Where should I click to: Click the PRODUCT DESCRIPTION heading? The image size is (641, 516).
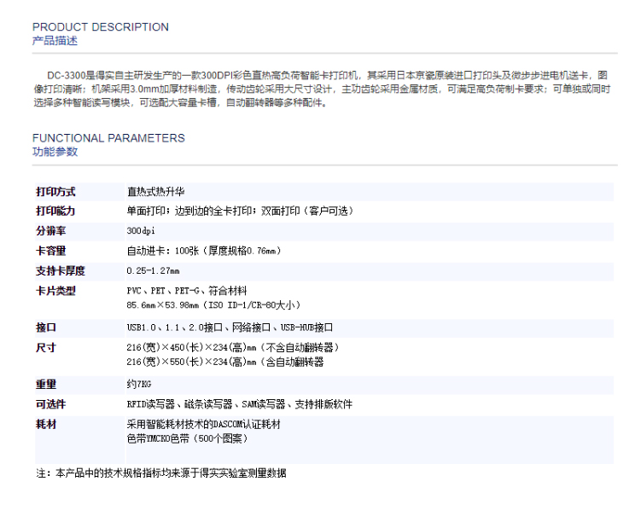click(100, 27)
